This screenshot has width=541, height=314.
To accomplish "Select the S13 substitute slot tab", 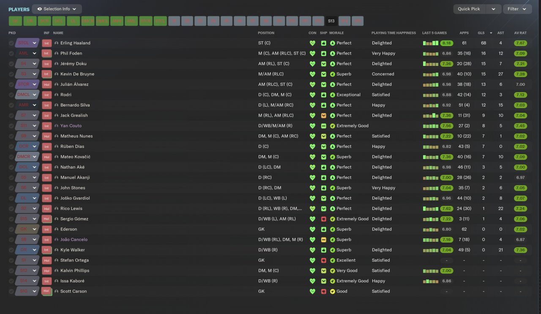I will [331, 21].
